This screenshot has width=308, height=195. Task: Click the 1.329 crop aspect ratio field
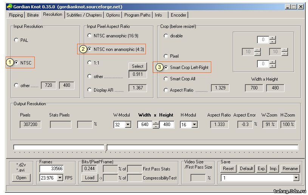tap(220, 88)
